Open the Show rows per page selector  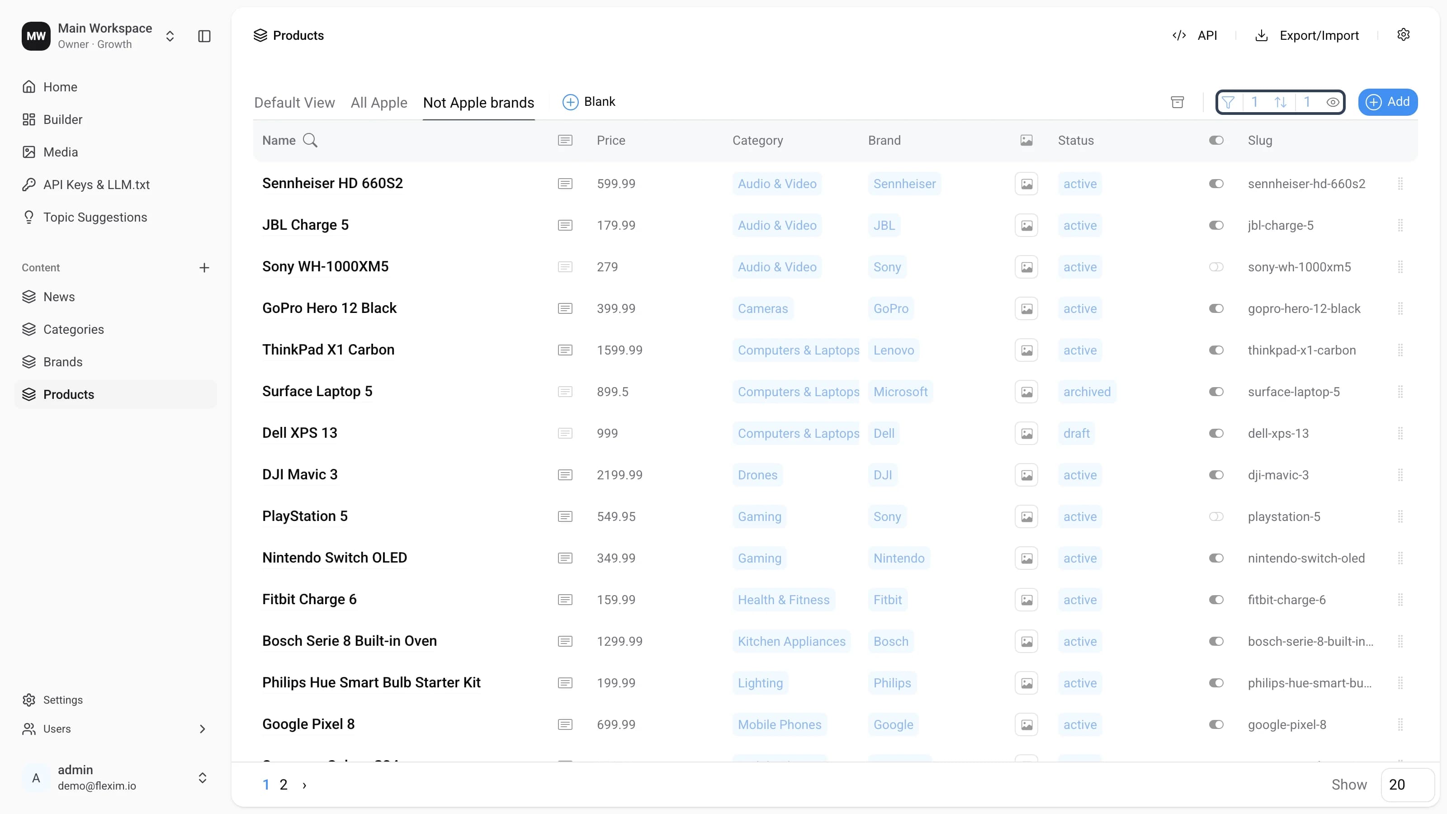1407,784
